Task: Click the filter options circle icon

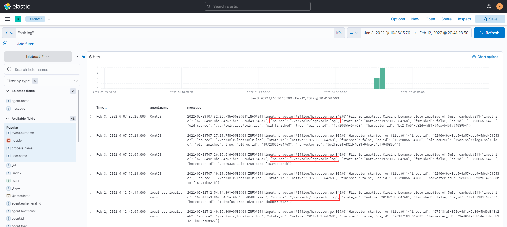Action: (x=5, y=43)
